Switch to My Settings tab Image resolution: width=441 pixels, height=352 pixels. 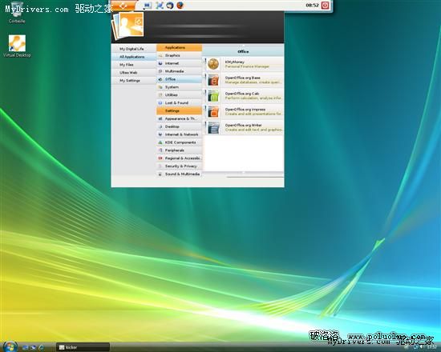[134, 80]
